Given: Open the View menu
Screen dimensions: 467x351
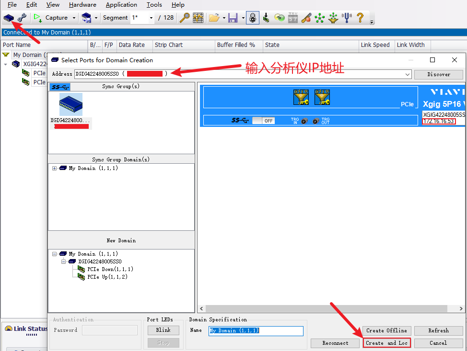Looking at the screenshot, I should point(53,5).
